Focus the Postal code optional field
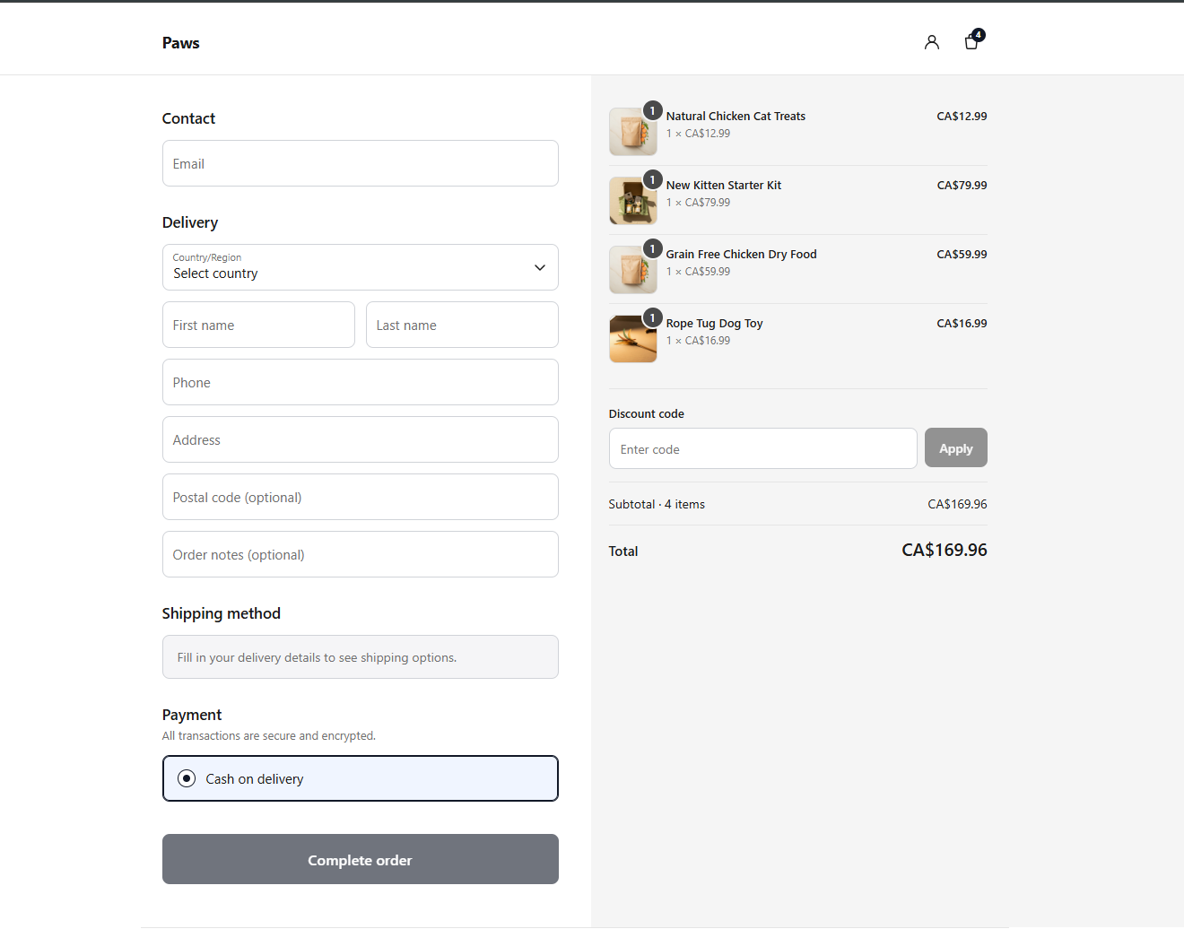The width and height of the screenshot is (1184, 929). 360,497
